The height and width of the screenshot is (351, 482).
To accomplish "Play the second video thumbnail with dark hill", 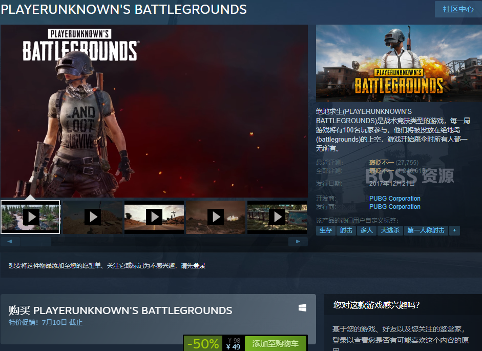I will click(x=93, y=217).
